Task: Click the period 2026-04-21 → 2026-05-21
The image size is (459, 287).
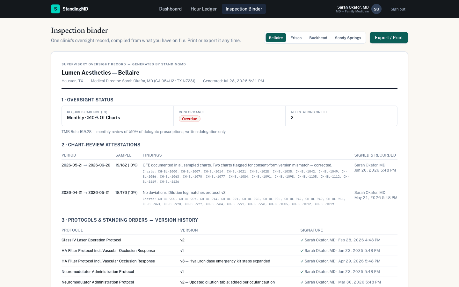Action: pos(85,193)
